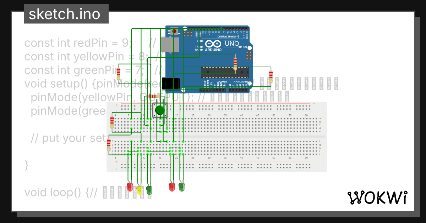Click the Wokwi logo
The height and width of the screenshot is (223, 426).
pyautogui.click(x=377, y=198)
